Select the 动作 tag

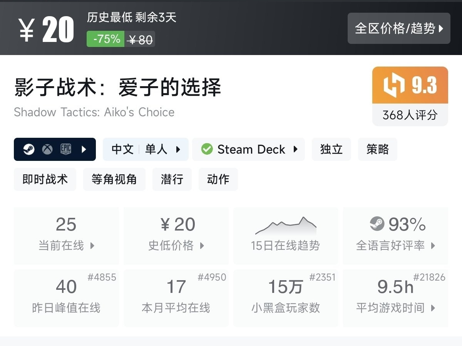click(218, 179)
